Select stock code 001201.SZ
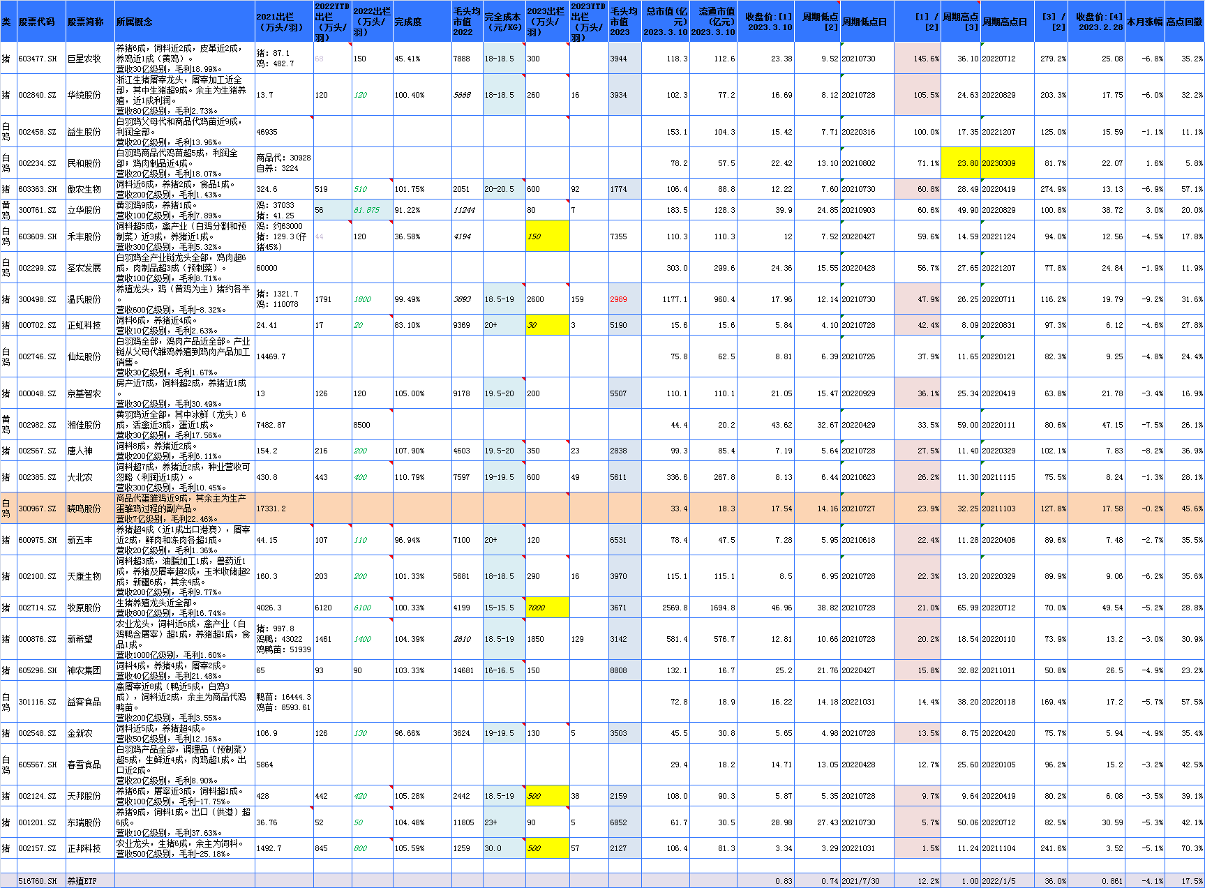 click(38, 822)
